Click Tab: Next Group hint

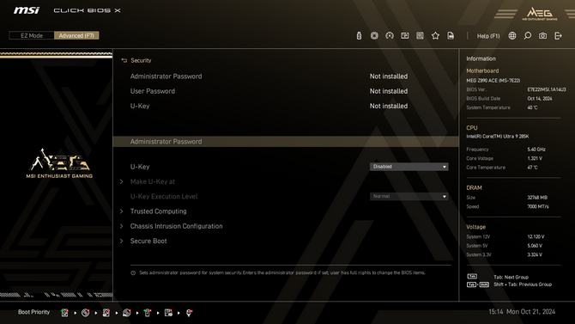511,277
